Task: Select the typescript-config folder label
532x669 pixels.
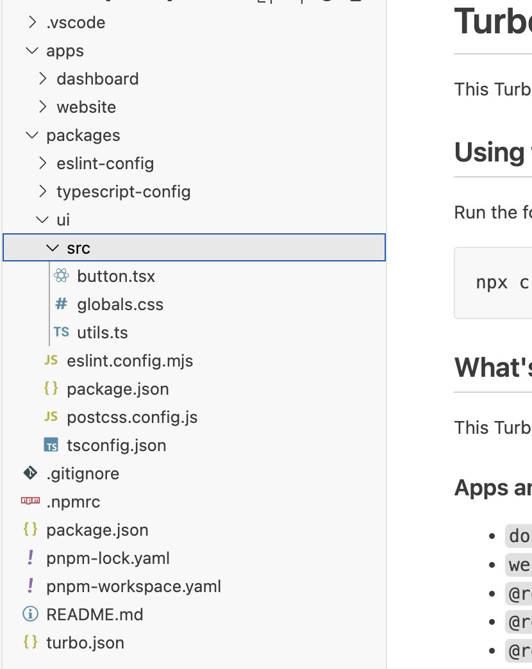Action: [124, 192]
